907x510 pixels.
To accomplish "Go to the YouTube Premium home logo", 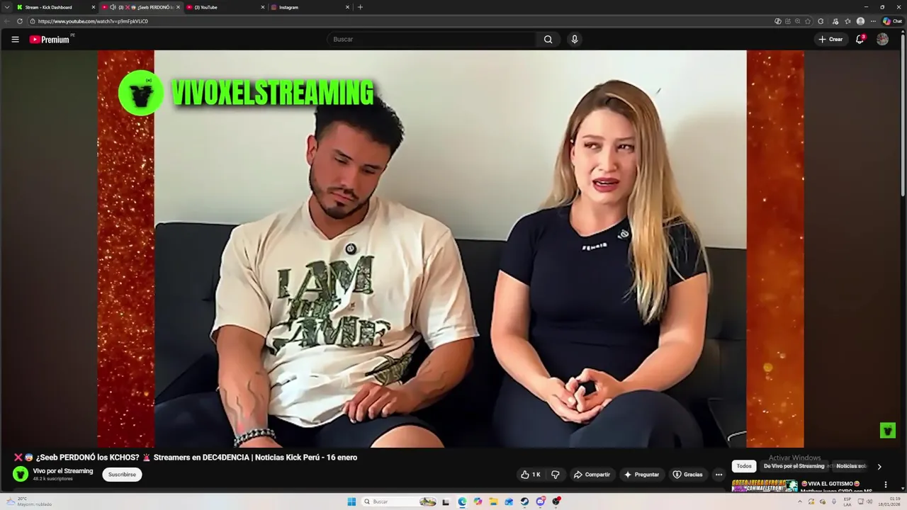I will [x=50, y=40].
